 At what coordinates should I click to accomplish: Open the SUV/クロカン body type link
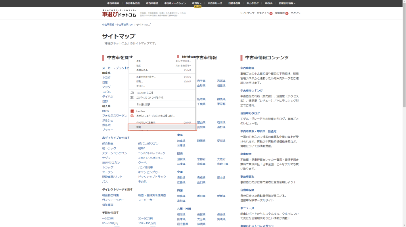[x=111, y=163]
